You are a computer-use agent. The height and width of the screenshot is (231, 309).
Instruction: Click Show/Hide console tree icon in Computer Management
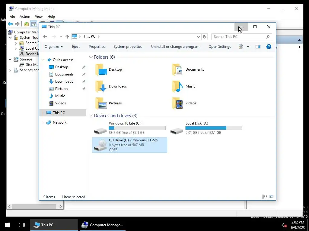pos(34,24)
